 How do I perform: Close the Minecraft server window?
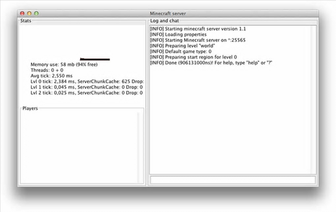pos(22,13)
